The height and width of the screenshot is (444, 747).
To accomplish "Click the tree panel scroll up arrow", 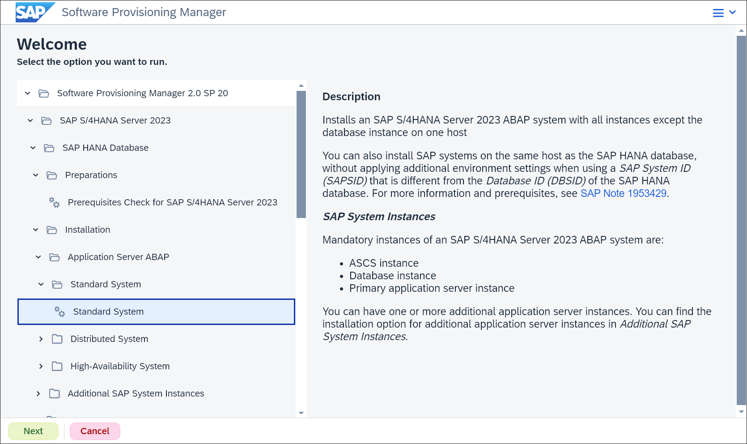I will click(x=301, y=85).
